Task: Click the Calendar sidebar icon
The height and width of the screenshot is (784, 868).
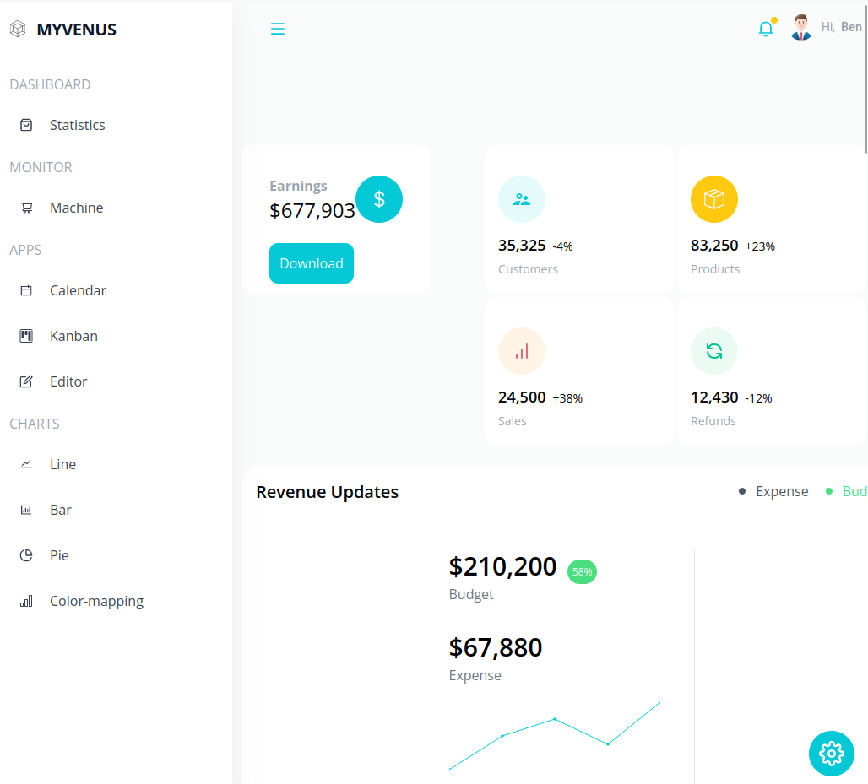Action: 26,290
